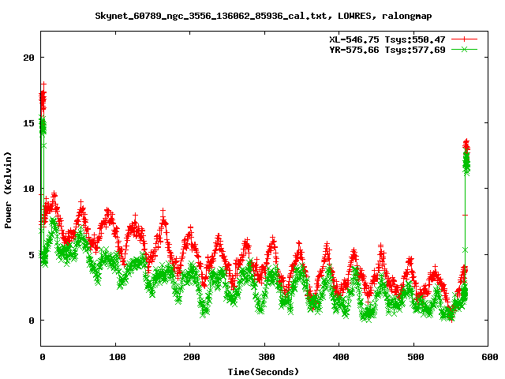Click the plot title Skynet_60789_ngc_3556 text
The height and width of the screenshot is (379, 505).
263,16
